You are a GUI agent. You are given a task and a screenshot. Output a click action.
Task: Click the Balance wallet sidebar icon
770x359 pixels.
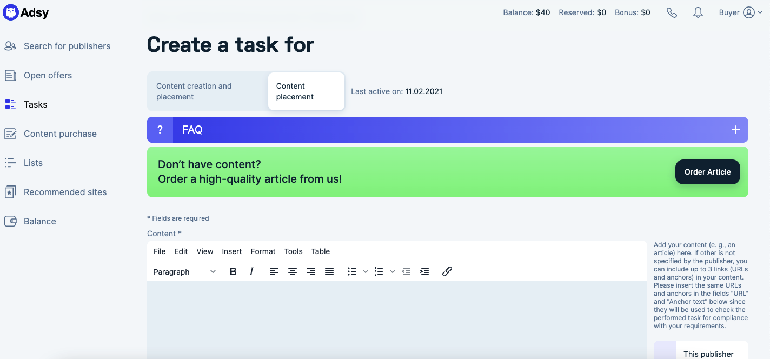[10, 221]
